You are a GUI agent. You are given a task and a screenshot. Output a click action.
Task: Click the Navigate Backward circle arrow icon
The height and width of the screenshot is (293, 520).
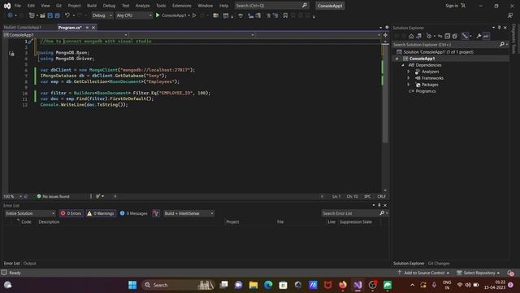(10, 15)
